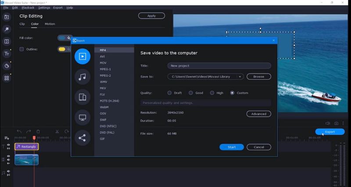Click the Start button to export
Screen dimensions: 351x187
click(231, 147)
